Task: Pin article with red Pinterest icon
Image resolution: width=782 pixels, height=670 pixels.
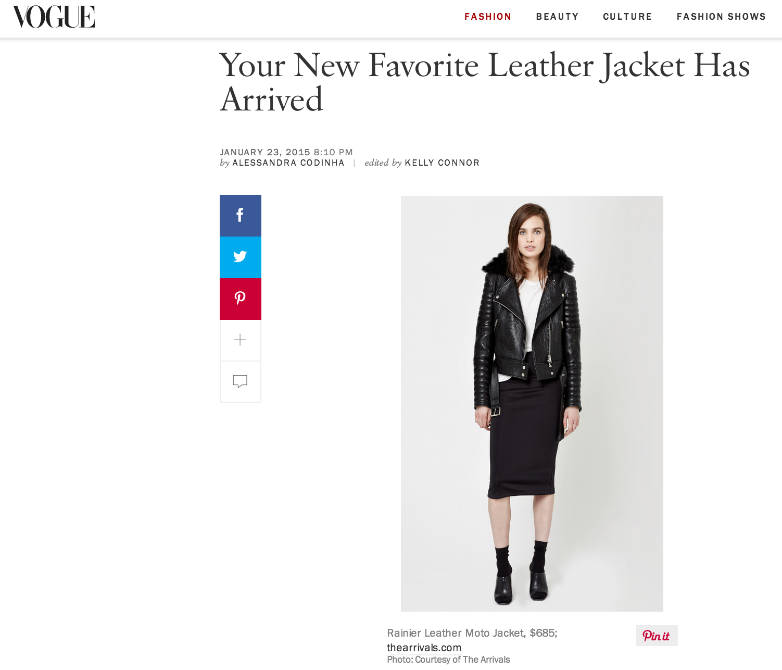Action: point(240,299)
